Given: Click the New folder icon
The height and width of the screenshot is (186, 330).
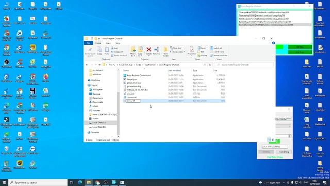Looking at the screenshot, I should 166,50.
